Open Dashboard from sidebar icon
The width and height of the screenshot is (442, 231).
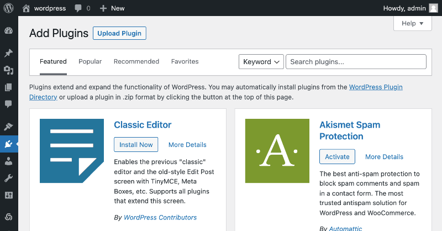coord(9,30)
